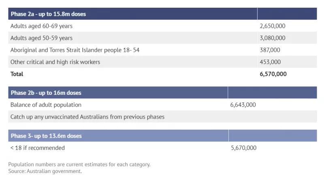The image size is (324, 177).
Task: Click the 387,000 value
Action: point(270,50)
